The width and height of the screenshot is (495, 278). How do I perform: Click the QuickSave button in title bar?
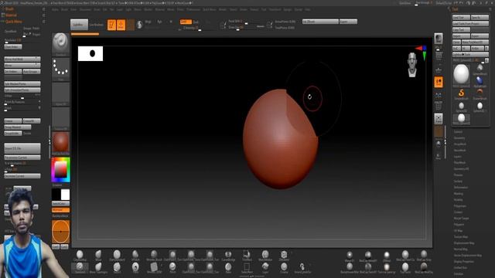click(x=405, y=3)
